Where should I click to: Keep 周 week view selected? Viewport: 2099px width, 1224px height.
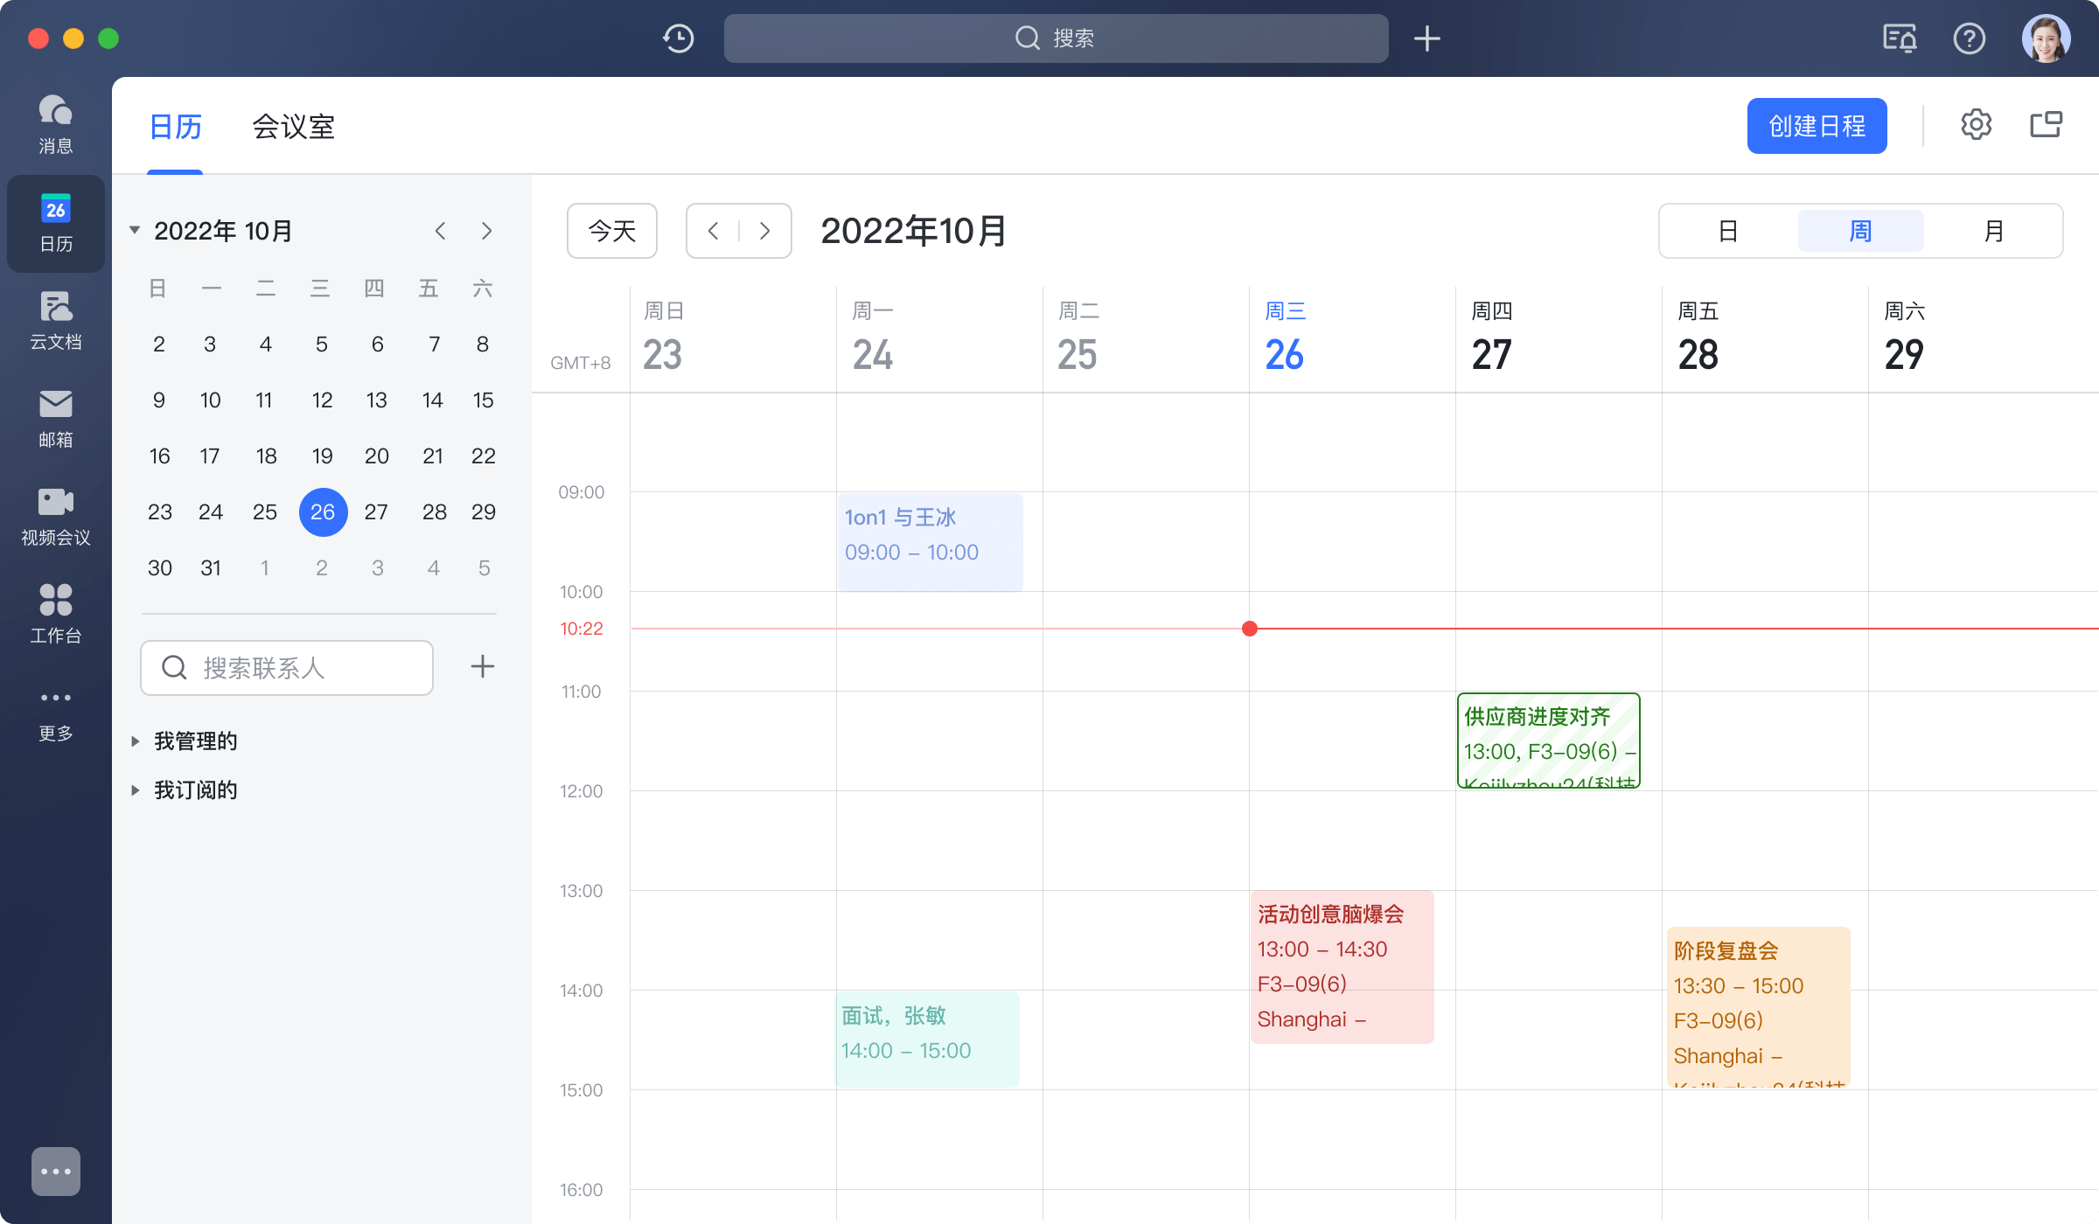click(x=1860, y=230)
